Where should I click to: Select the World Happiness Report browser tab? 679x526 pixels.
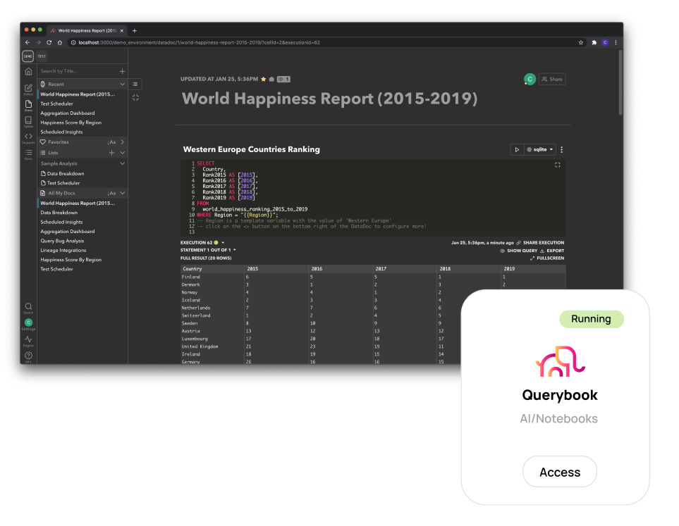point(87,31)
